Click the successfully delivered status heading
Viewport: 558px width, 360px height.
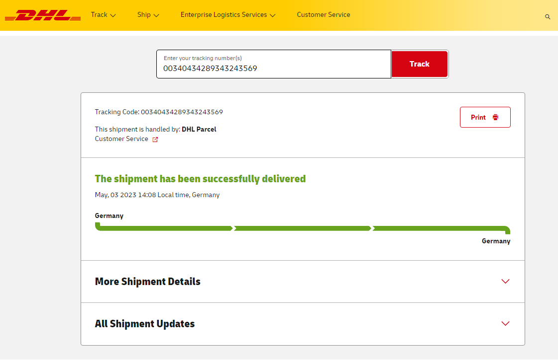(200, 179)
